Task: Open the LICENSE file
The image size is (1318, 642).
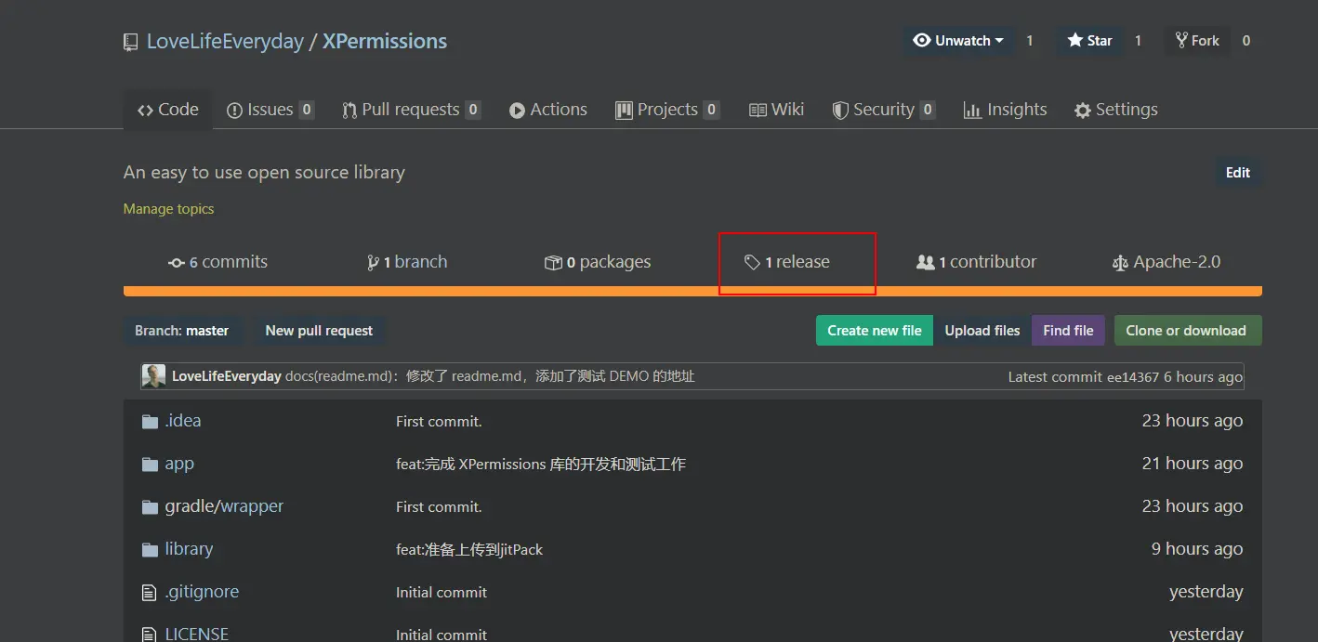Action: coord(196,634)
